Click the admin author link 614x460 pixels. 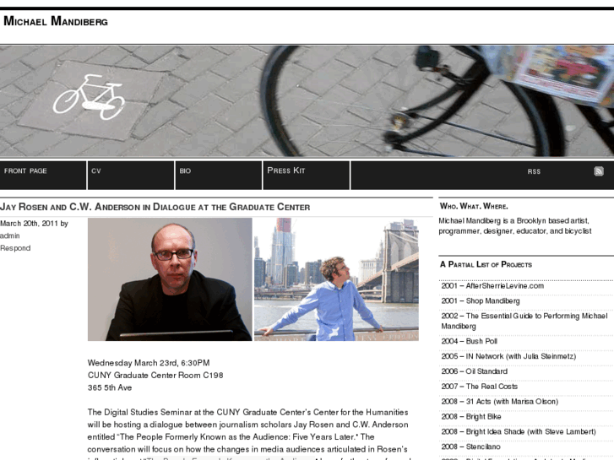click(10, 235)
